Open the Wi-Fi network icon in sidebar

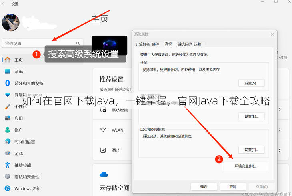(x=8, y=95)
